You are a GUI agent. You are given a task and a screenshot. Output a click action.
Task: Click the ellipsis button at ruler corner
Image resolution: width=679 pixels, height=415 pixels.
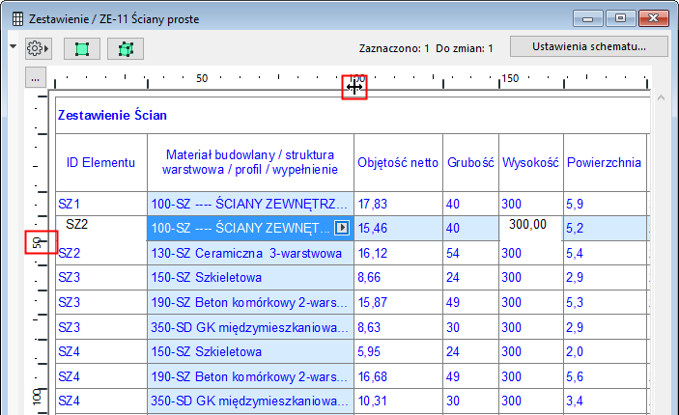(x=36, y=78)
